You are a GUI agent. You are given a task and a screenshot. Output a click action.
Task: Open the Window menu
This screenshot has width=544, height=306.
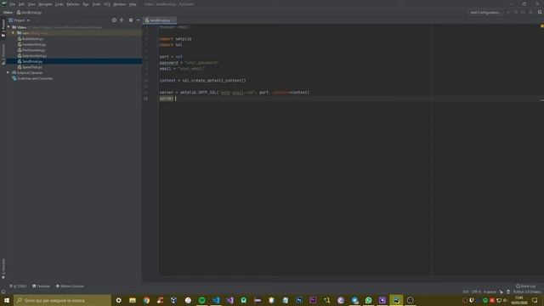(119, 4)
